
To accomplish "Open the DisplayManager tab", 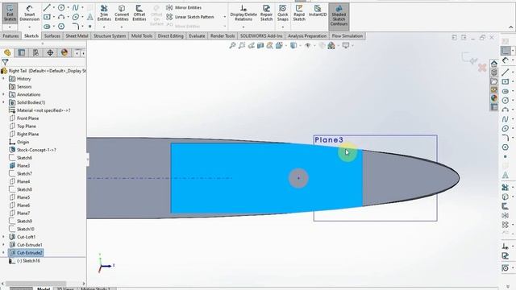I will (64, 52).
